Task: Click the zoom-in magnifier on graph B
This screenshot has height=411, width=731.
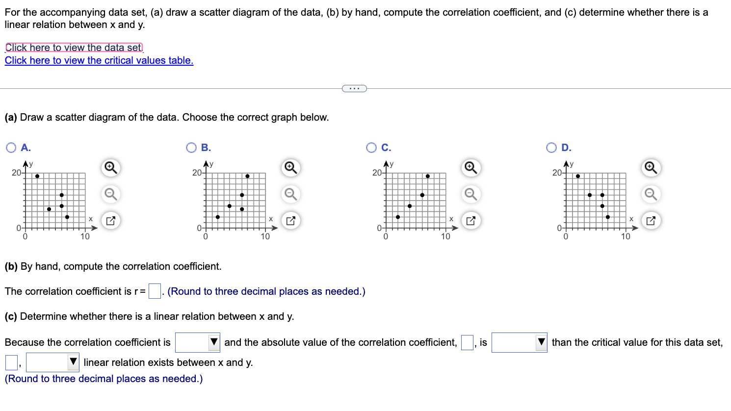Action: pyautogui.click(x=290, y=168)
